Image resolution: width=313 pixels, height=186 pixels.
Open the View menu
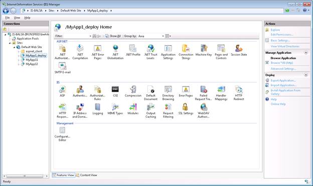(17, 18)
